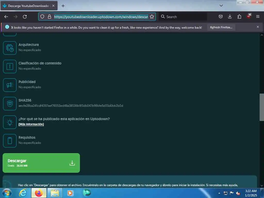Reload the current page
The height and width of the screenshot is (198, 264).
point(25,17)
